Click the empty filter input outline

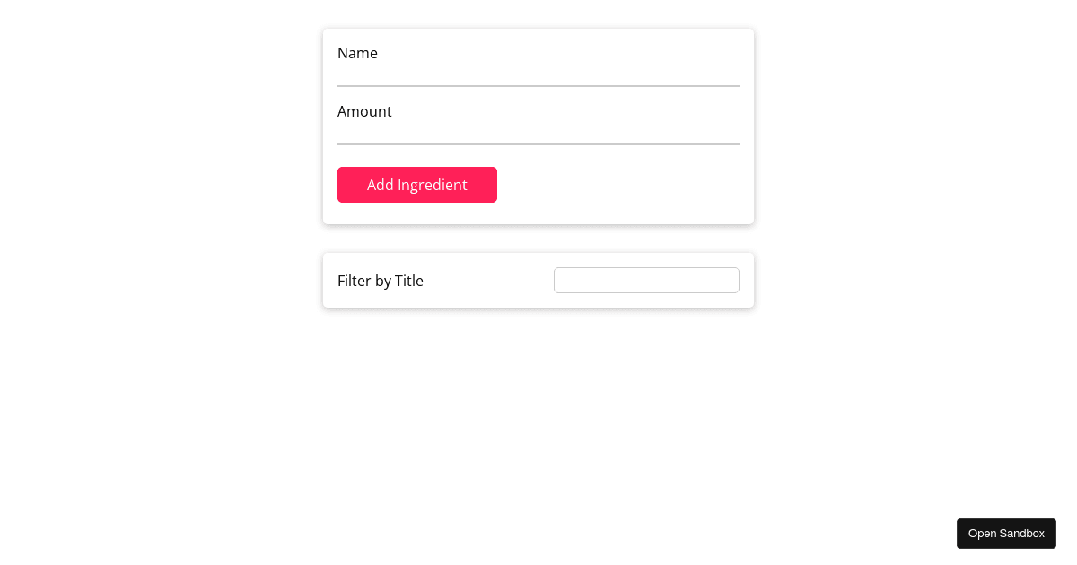[x=646, y=280]
